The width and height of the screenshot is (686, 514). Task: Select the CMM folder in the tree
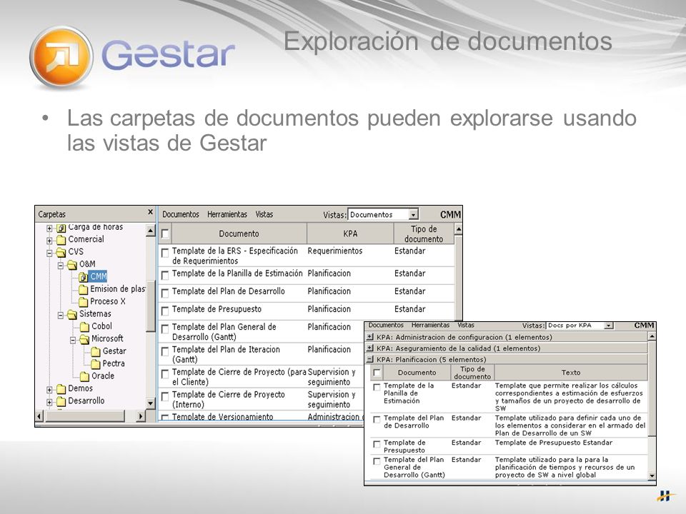pos(98,276)
